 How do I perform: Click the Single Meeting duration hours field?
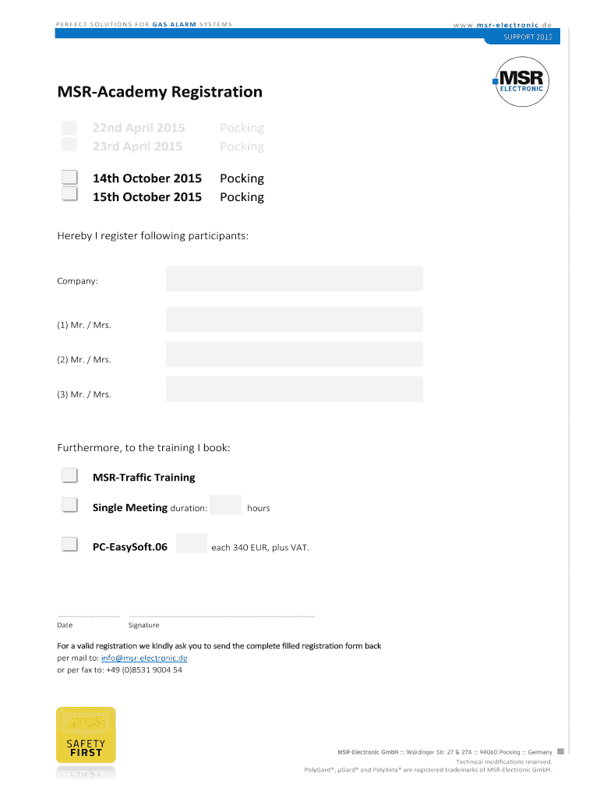click(225, 505)
